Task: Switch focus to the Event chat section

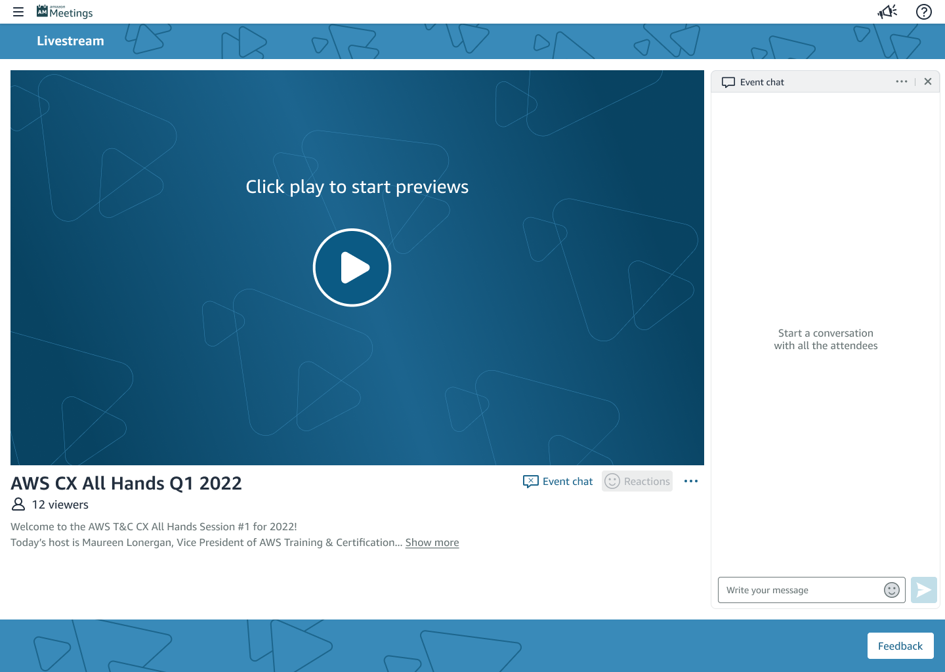Action: (761, 81)
